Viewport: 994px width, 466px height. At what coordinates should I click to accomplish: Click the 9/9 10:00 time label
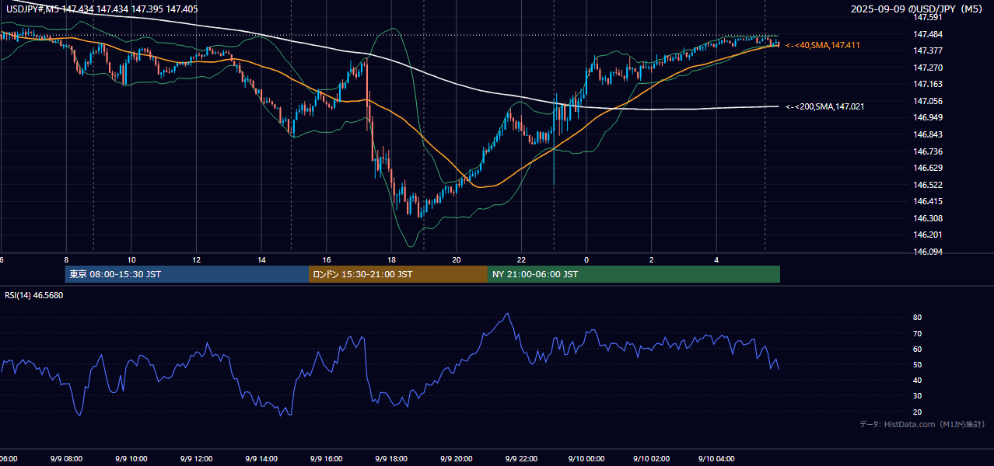click(131, 459)
